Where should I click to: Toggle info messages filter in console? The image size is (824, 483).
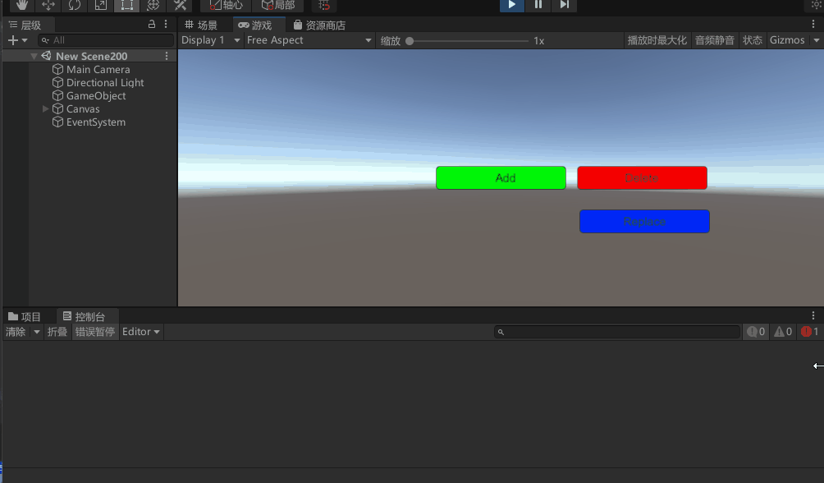pos(756,332)
